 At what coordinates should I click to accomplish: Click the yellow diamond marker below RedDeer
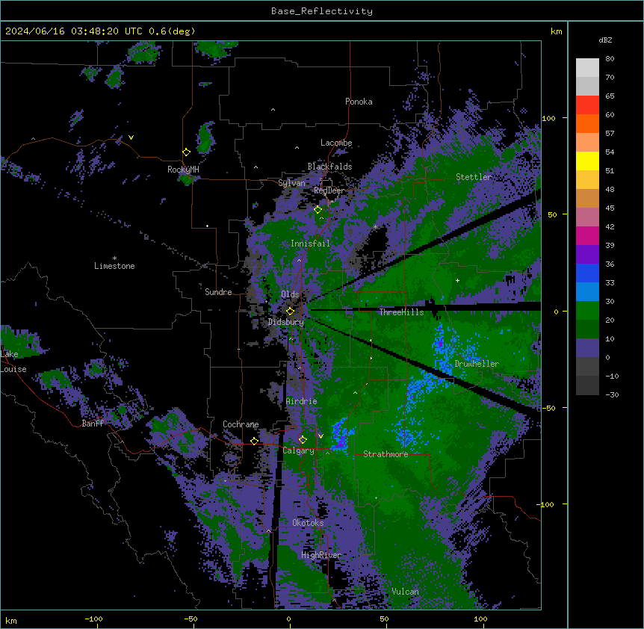pyautogui.click(x=318, y=210)
